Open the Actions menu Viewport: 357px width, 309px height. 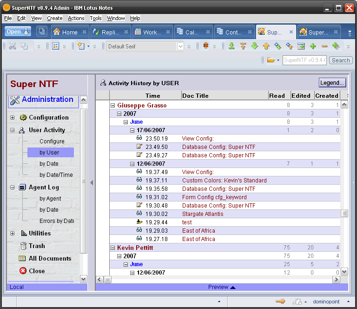(x=76, y=18)
